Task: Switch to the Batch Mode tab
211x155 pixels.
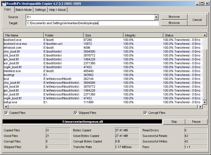Action: tap(24, 10)
